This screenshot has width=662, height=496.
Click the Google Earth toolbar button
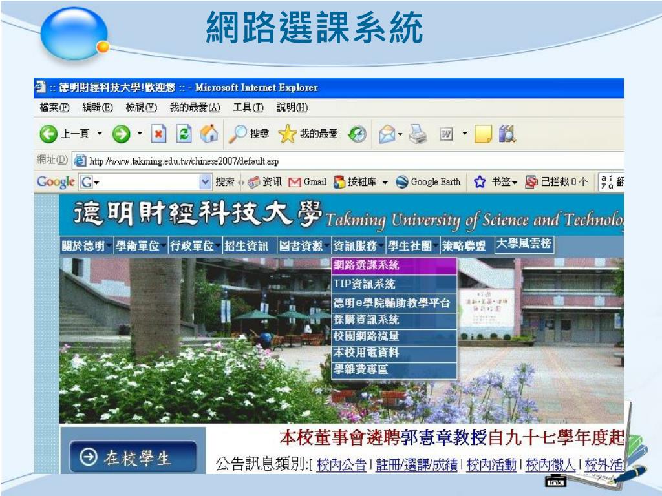[428, 181]
